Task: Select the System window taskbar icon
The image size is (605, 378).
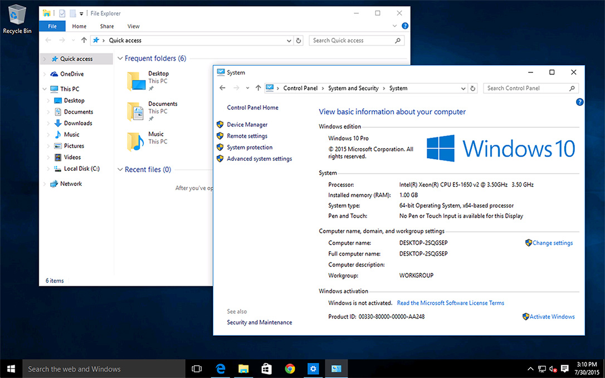Action: pos(336,369)
